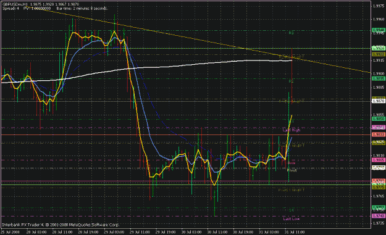Click the green 1.9752 price tag

pyautogui.click(x=379, y=208)
